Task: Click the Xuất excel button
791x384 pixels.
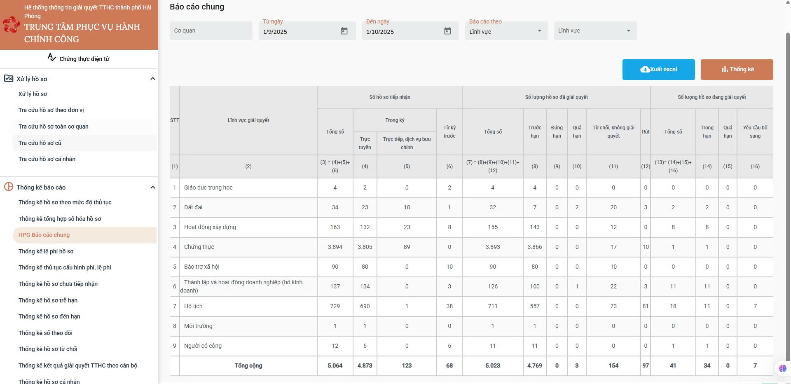Action: (x=658, y=69)
